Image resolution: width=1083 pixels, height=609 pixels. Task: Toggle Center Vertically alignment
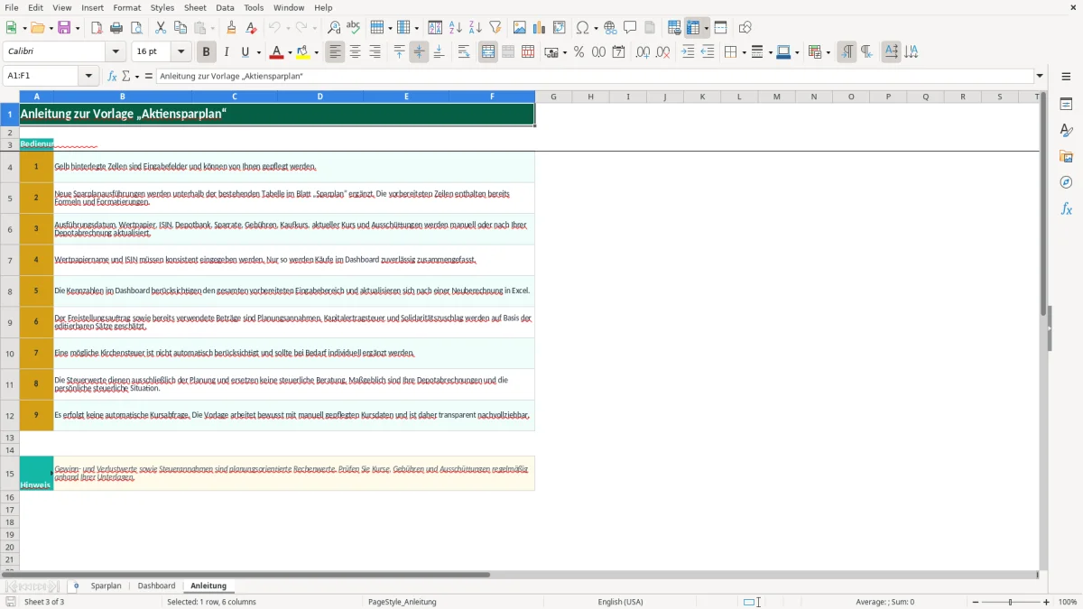click(419, 52)
